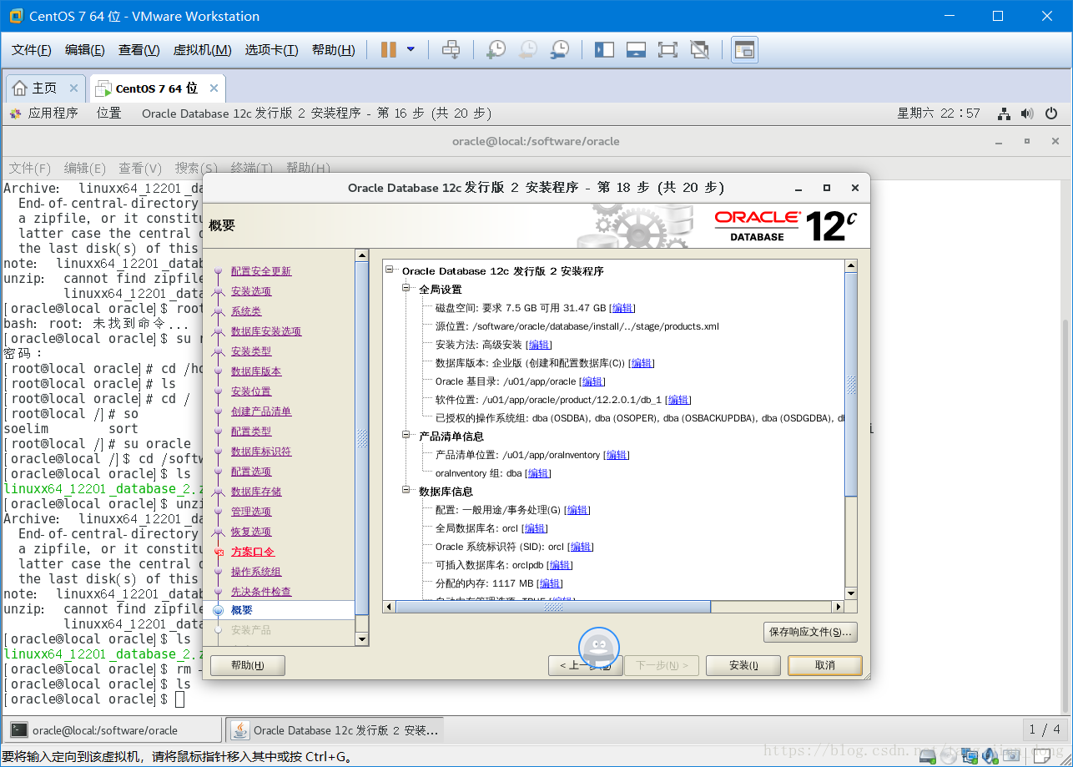Viewport: 1073px width, 767px height.
Task: Edit the 产品清单位置 path
Action: click(617, 455)
